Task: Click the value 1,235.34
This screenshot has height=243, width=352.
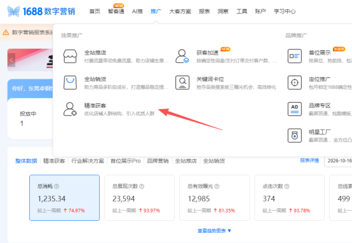Action: click(51, 199)
